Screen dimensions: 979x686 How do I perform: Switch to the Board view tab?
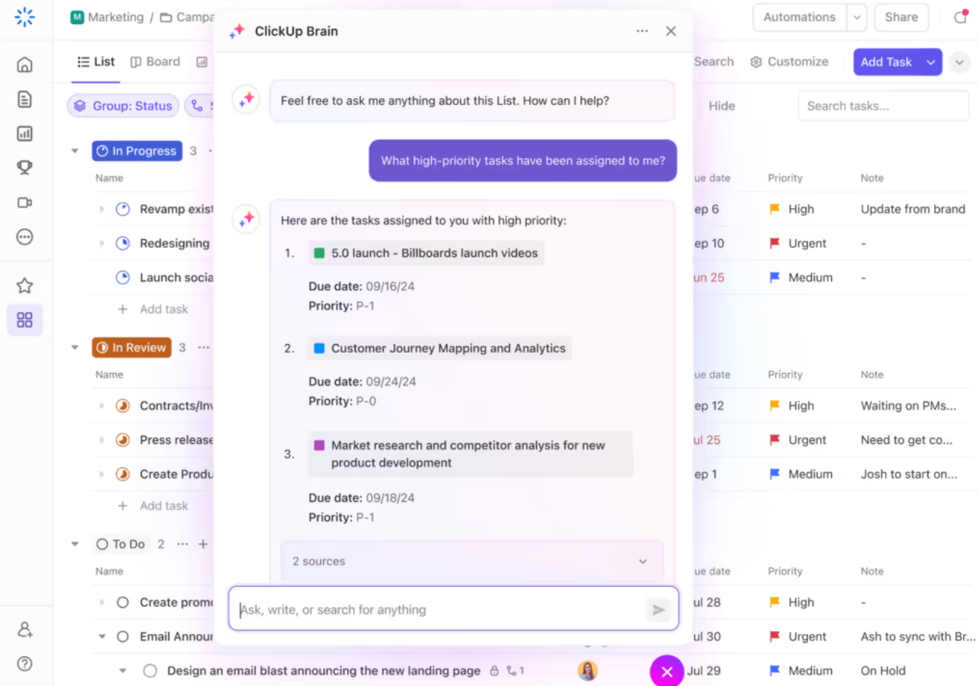point(155,62)
